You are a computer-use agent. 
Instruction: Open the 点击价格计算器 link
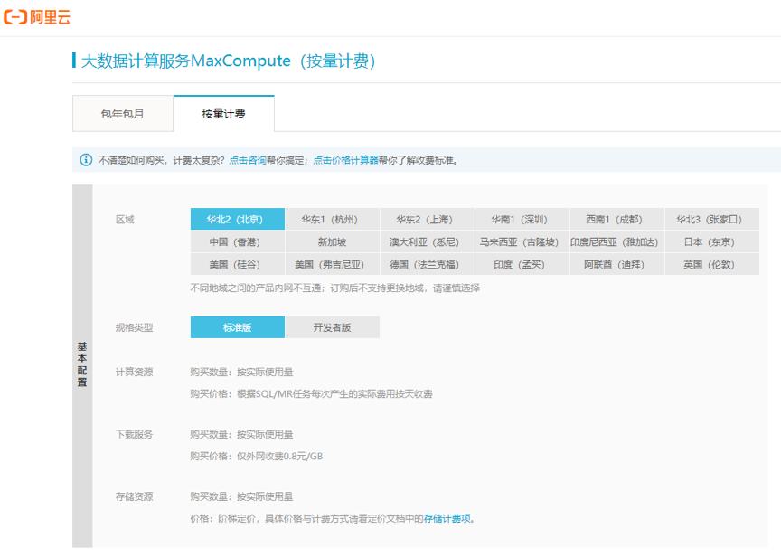click(345, 160)
